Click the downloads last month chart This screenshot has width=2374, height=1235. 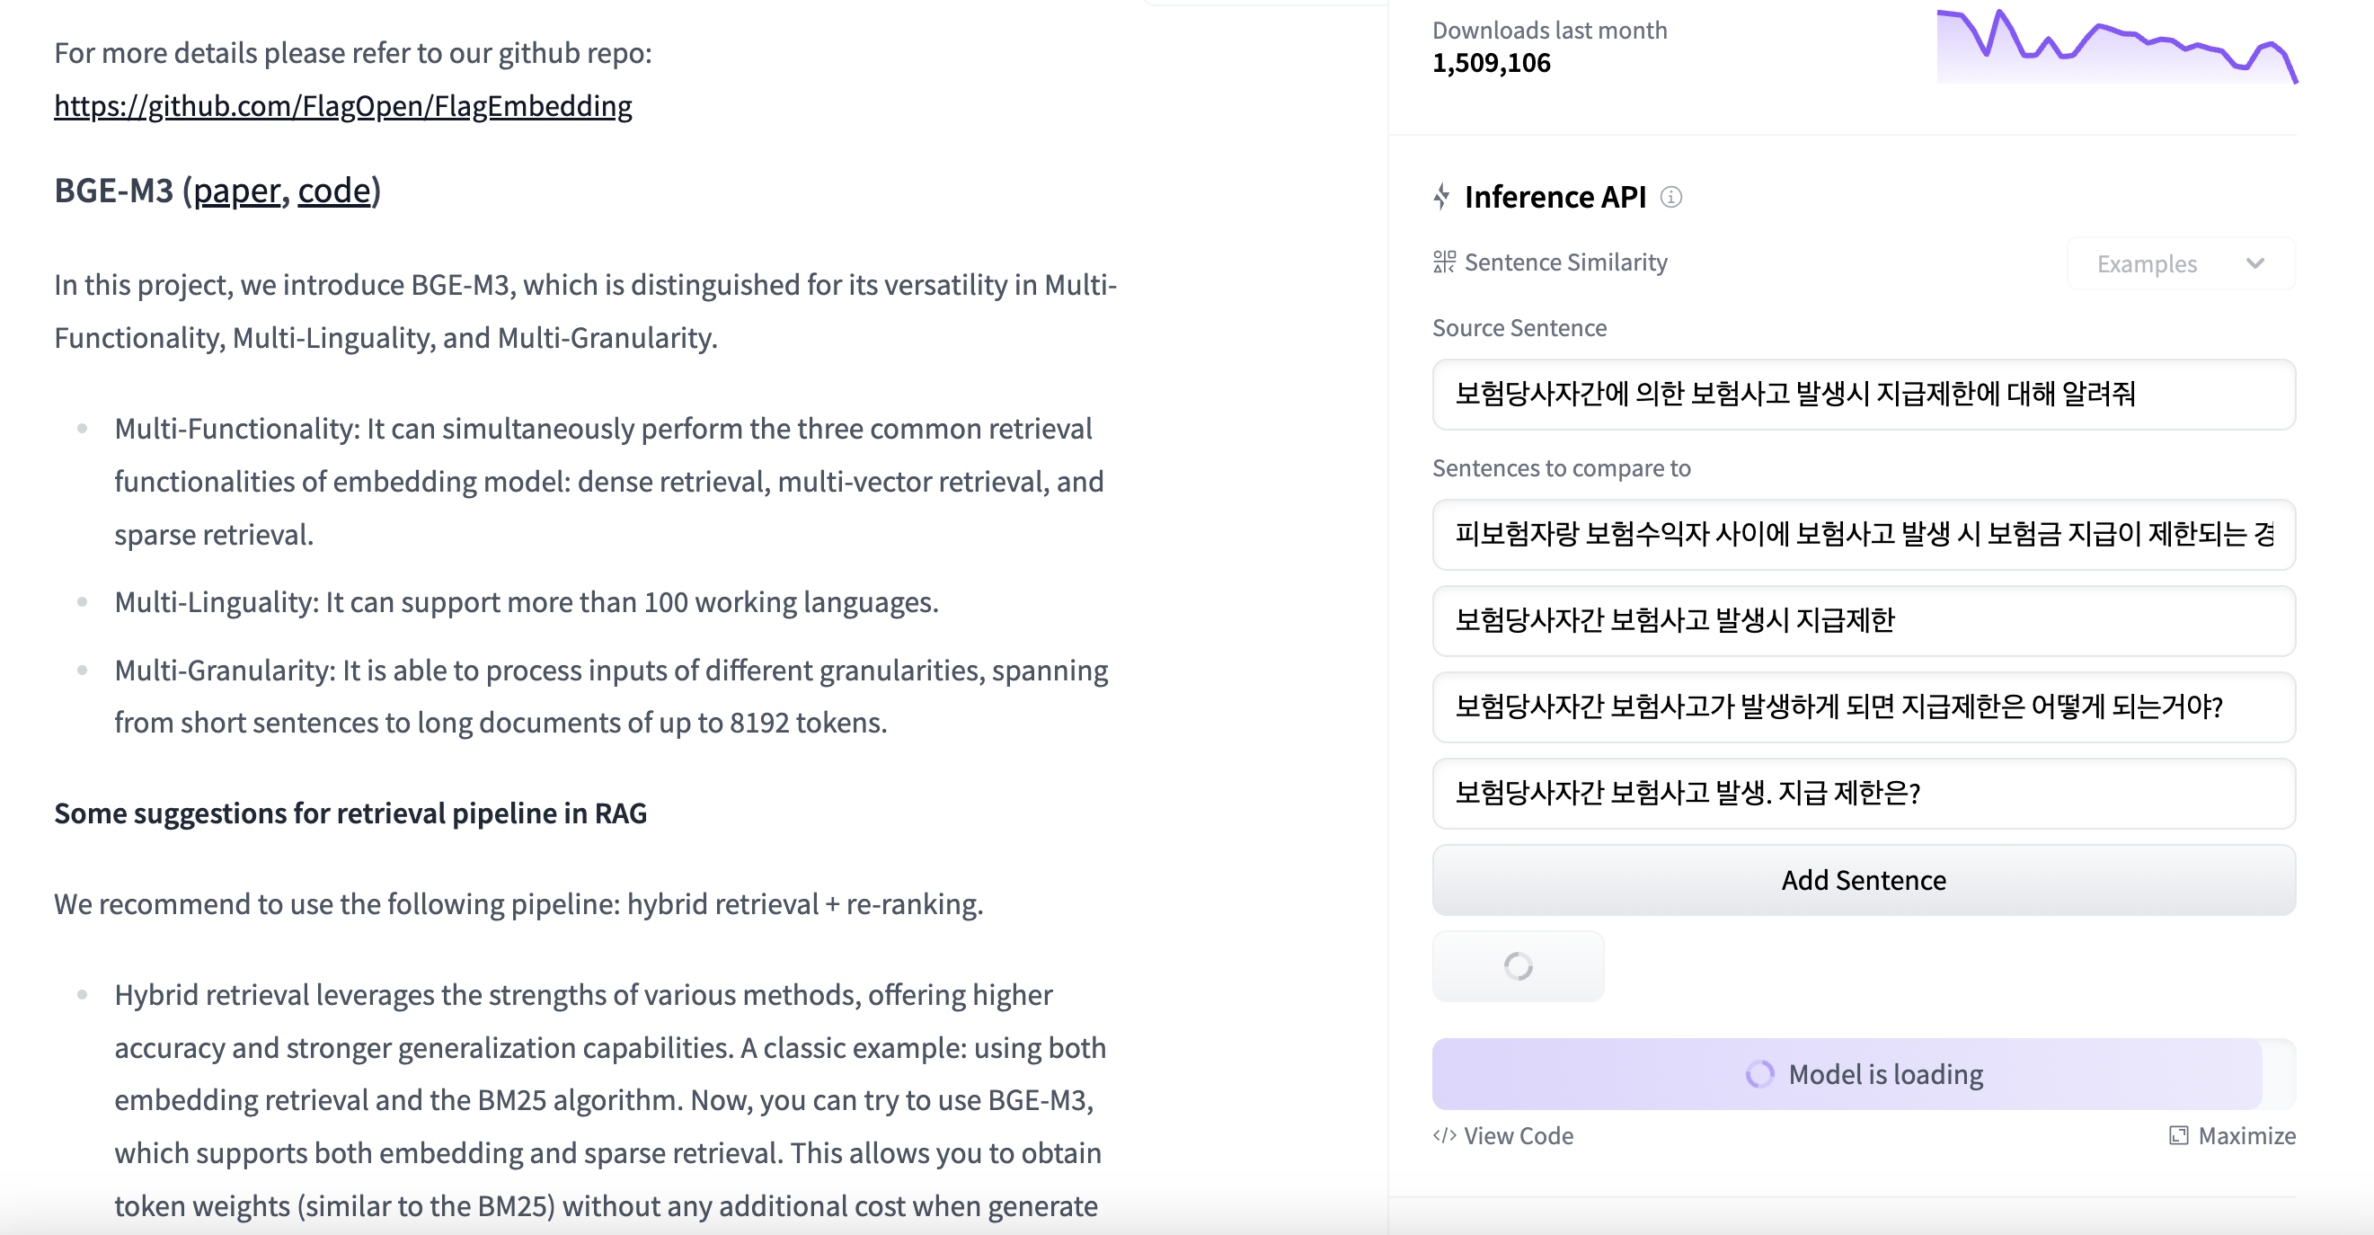[x=2117, y=46]
